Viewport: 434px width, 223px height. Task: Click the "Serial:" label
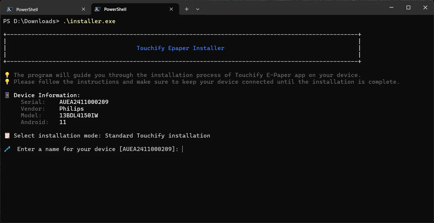click(33, 102)
